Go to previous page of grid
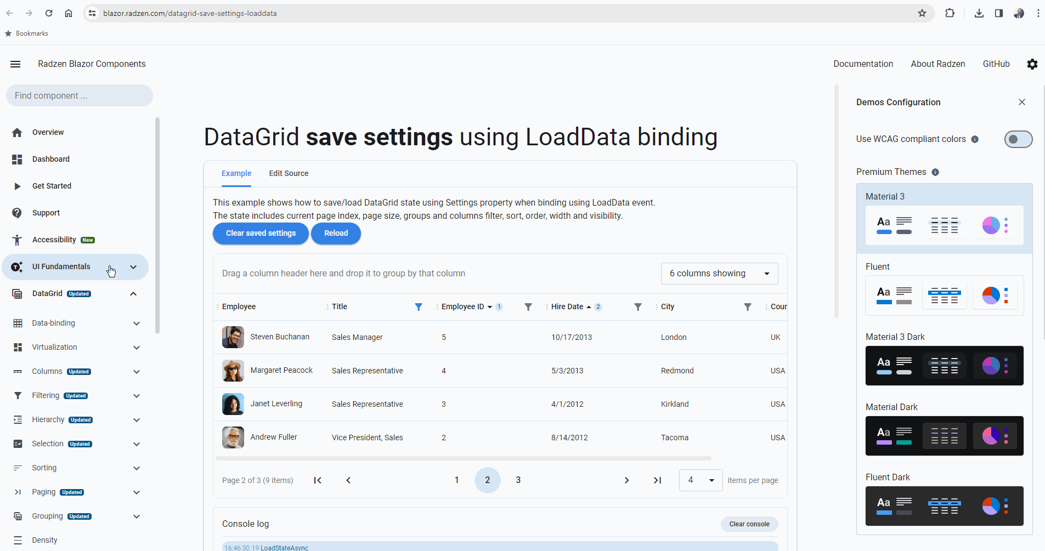Viewport: 1045px width, 551px height. (x=348, y=480)
